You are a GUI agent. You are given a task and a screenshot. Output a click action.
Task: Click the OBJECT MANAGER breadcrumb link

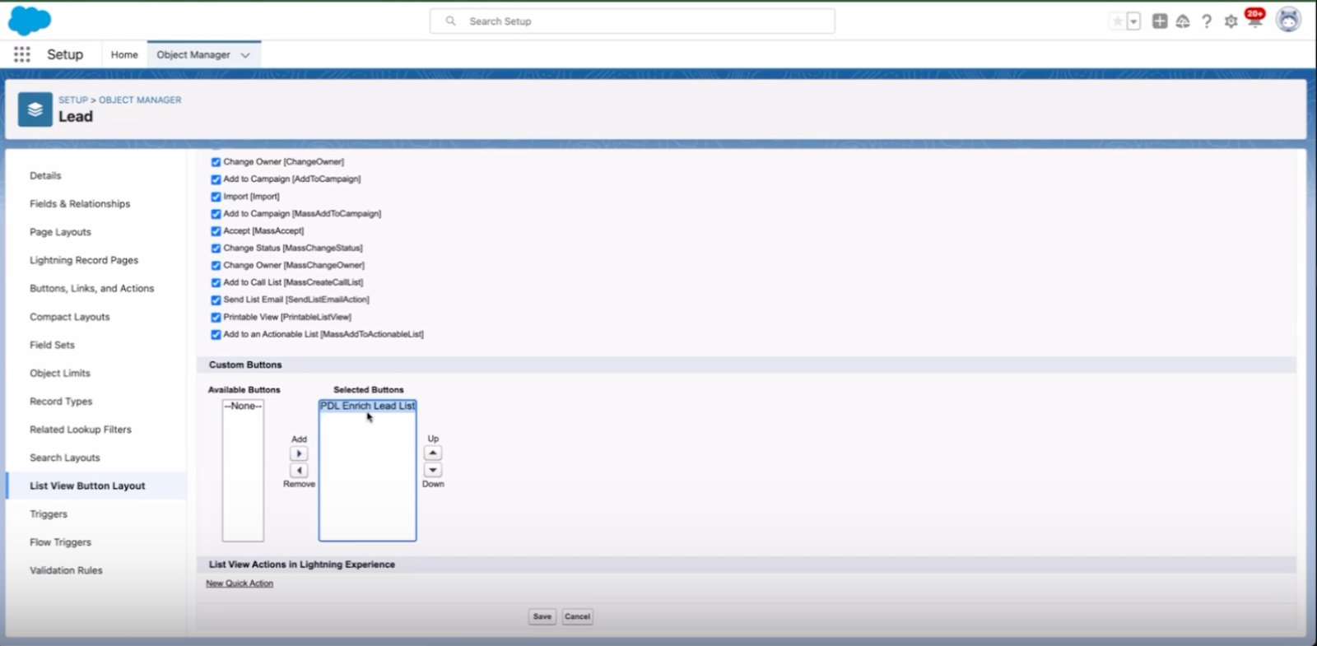click(x=140, y=100)
